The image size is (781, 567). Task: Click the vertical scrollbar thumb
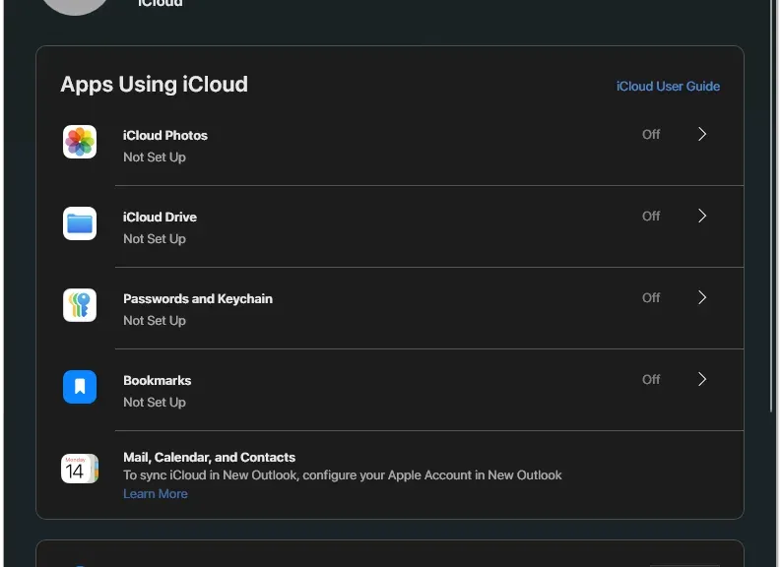click(x=771, y=204)
